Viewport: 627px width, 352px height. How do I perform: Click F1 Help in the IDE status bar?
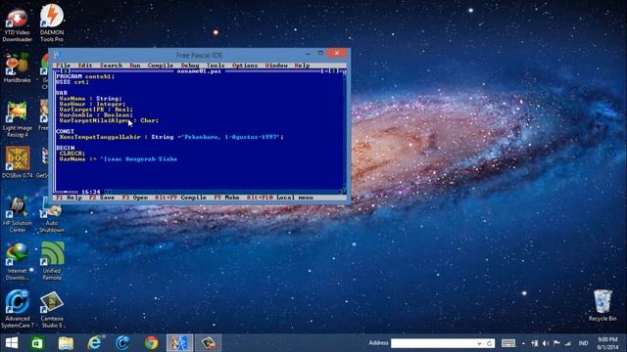point(69,198)
